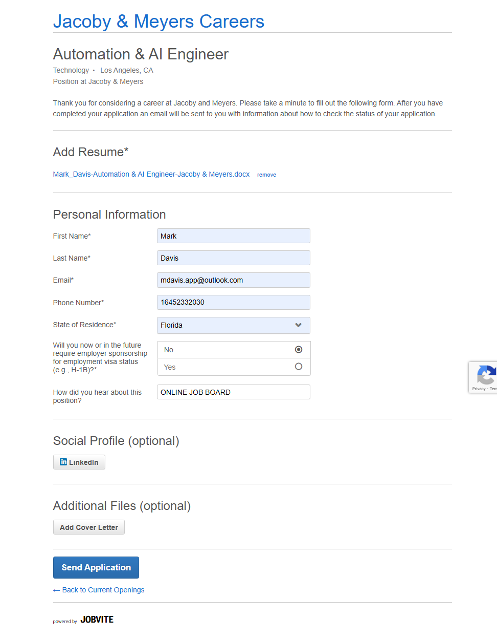The height and width of the screenshot is (640, 497).
Task: Click the No option row label
Action: [169, 350]
